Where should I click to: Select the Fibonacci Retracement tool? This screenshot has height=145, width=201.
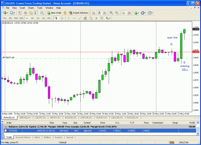point(91,18)
